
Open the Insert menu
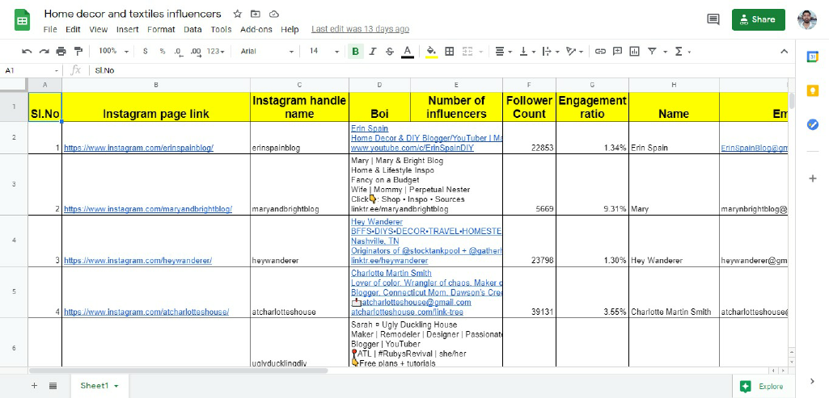pos(128,30)
